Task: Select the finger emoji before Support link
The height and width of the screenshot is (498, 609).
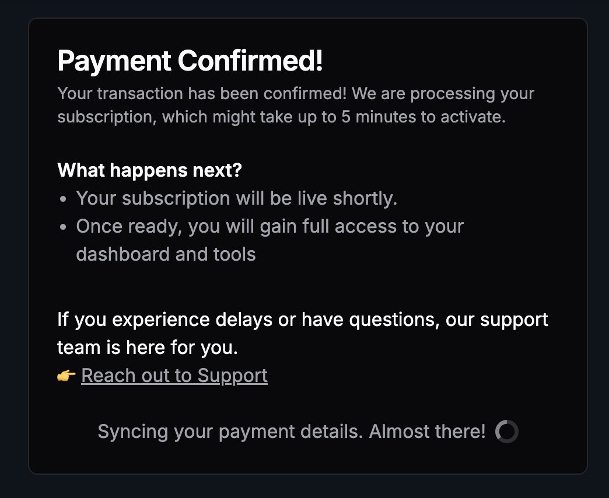Action: (x=66, y=376)
